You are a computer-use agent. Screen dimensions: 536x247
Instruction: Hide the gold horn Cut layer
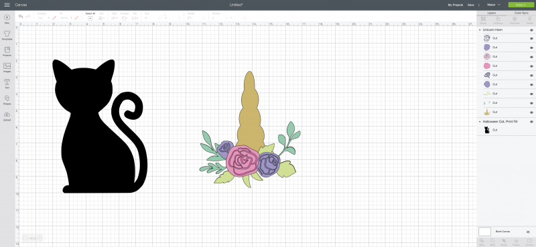(x=531, y=112)
